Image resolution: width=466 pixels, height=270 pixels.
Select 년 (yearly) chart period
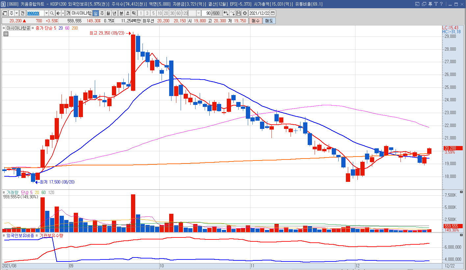114,13
